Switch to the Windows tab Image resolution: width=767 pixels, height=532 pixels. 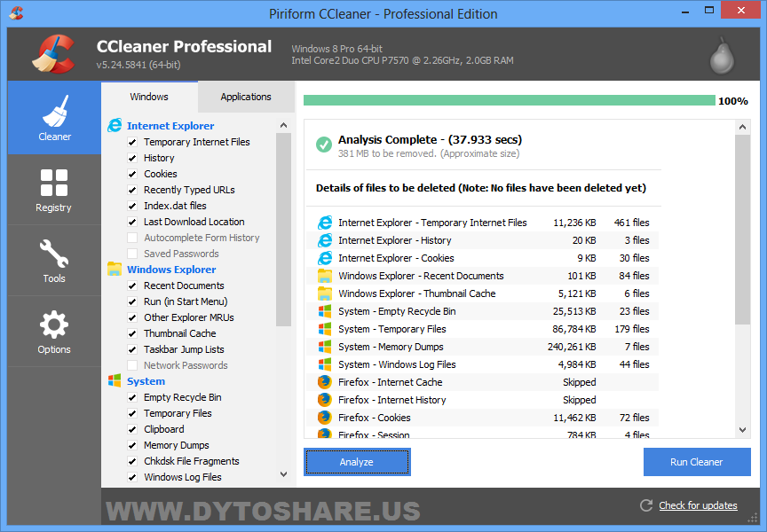point(149,97)
